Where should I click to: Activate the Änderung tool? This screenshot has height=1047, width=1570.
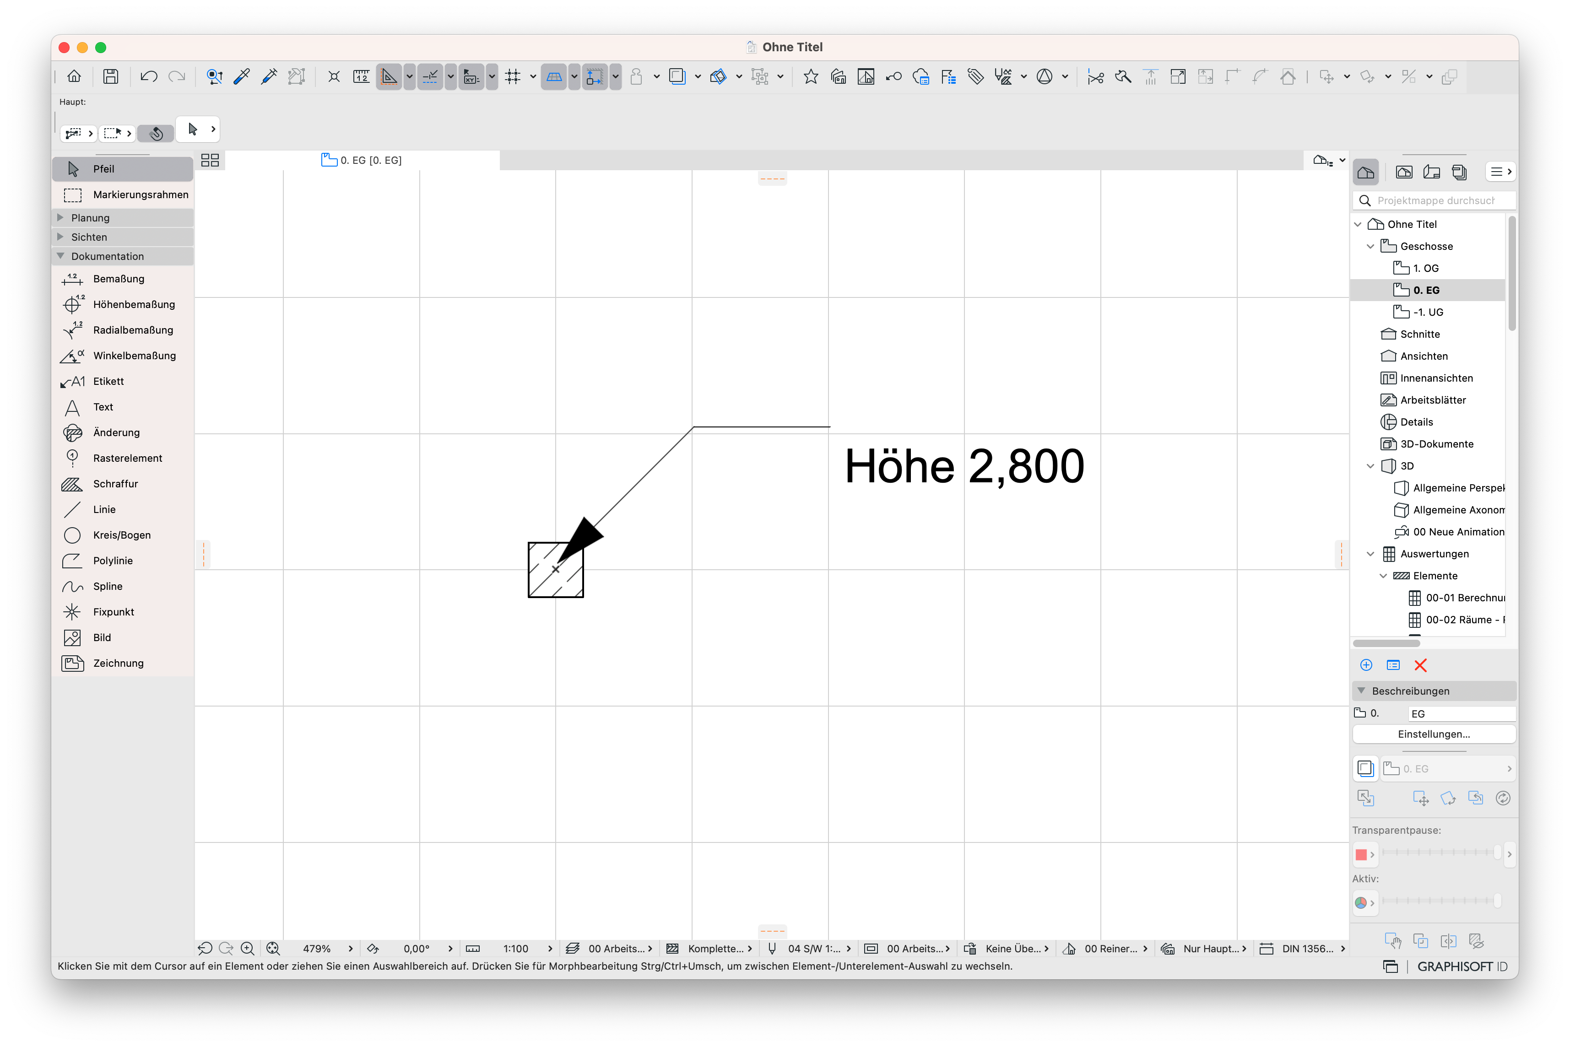tap(123, 432)
